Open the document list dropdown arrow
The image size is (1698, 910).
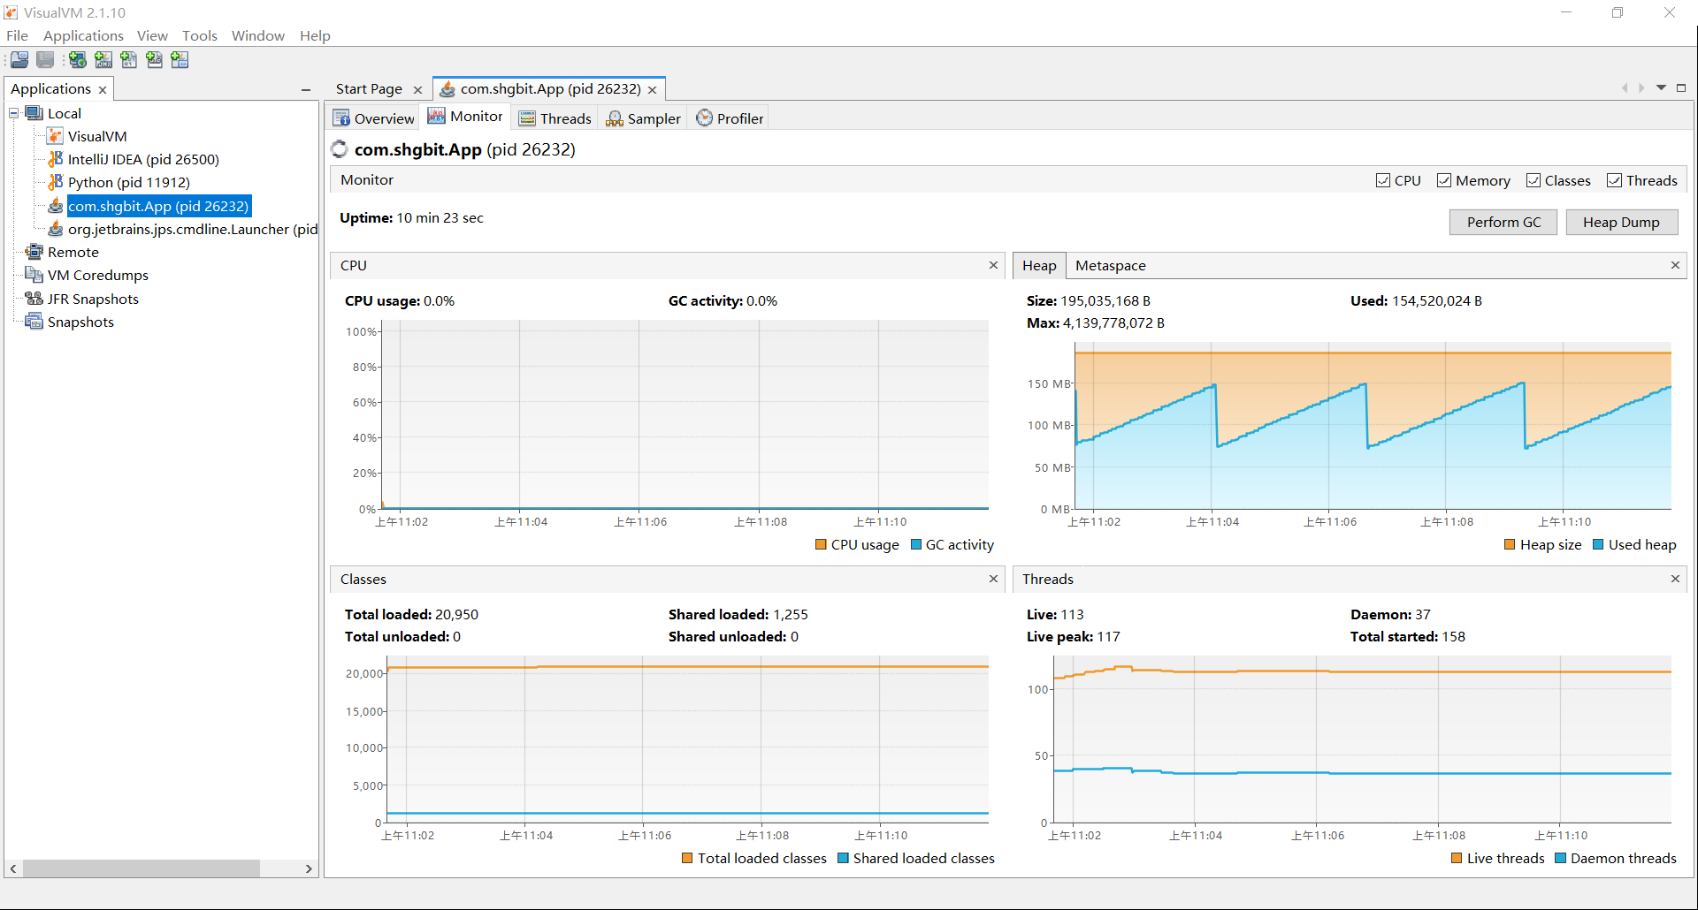point(1661,87)
